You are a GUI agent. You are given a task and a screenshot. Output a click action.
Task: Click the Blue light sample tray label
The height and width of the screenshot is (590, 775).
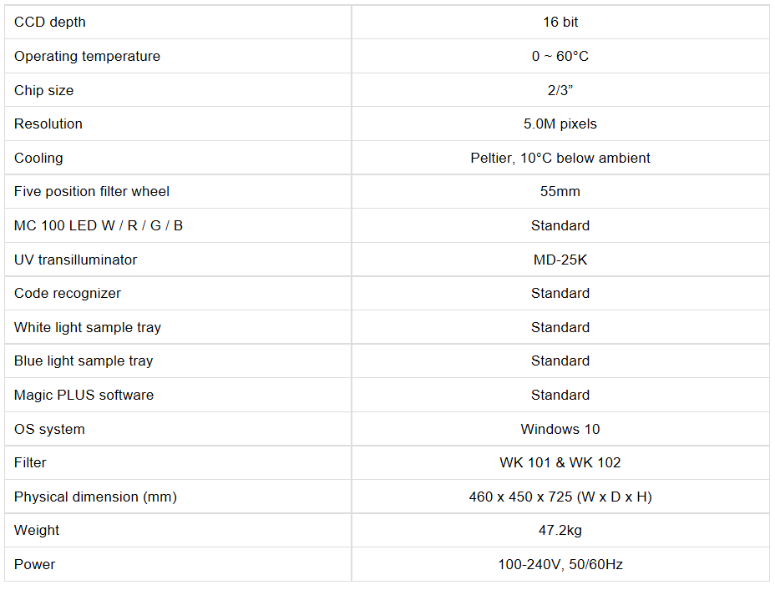coord(84,361)
